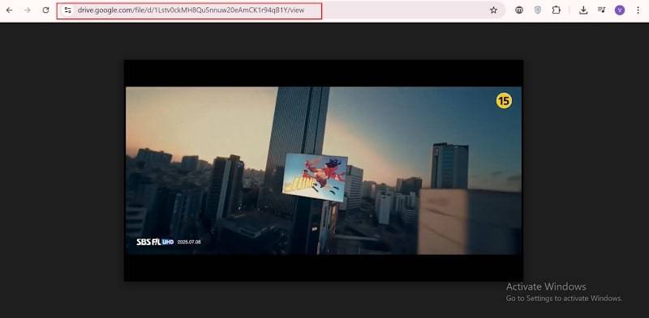
Task: Click the video preview frame
Action: (323, 171)
